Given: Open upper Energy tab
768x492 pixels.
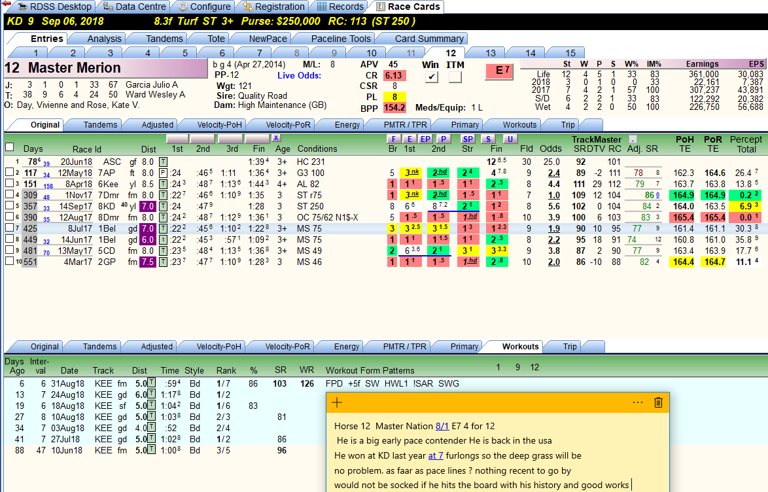Looking at the screenshot, I should coord(347,125).
